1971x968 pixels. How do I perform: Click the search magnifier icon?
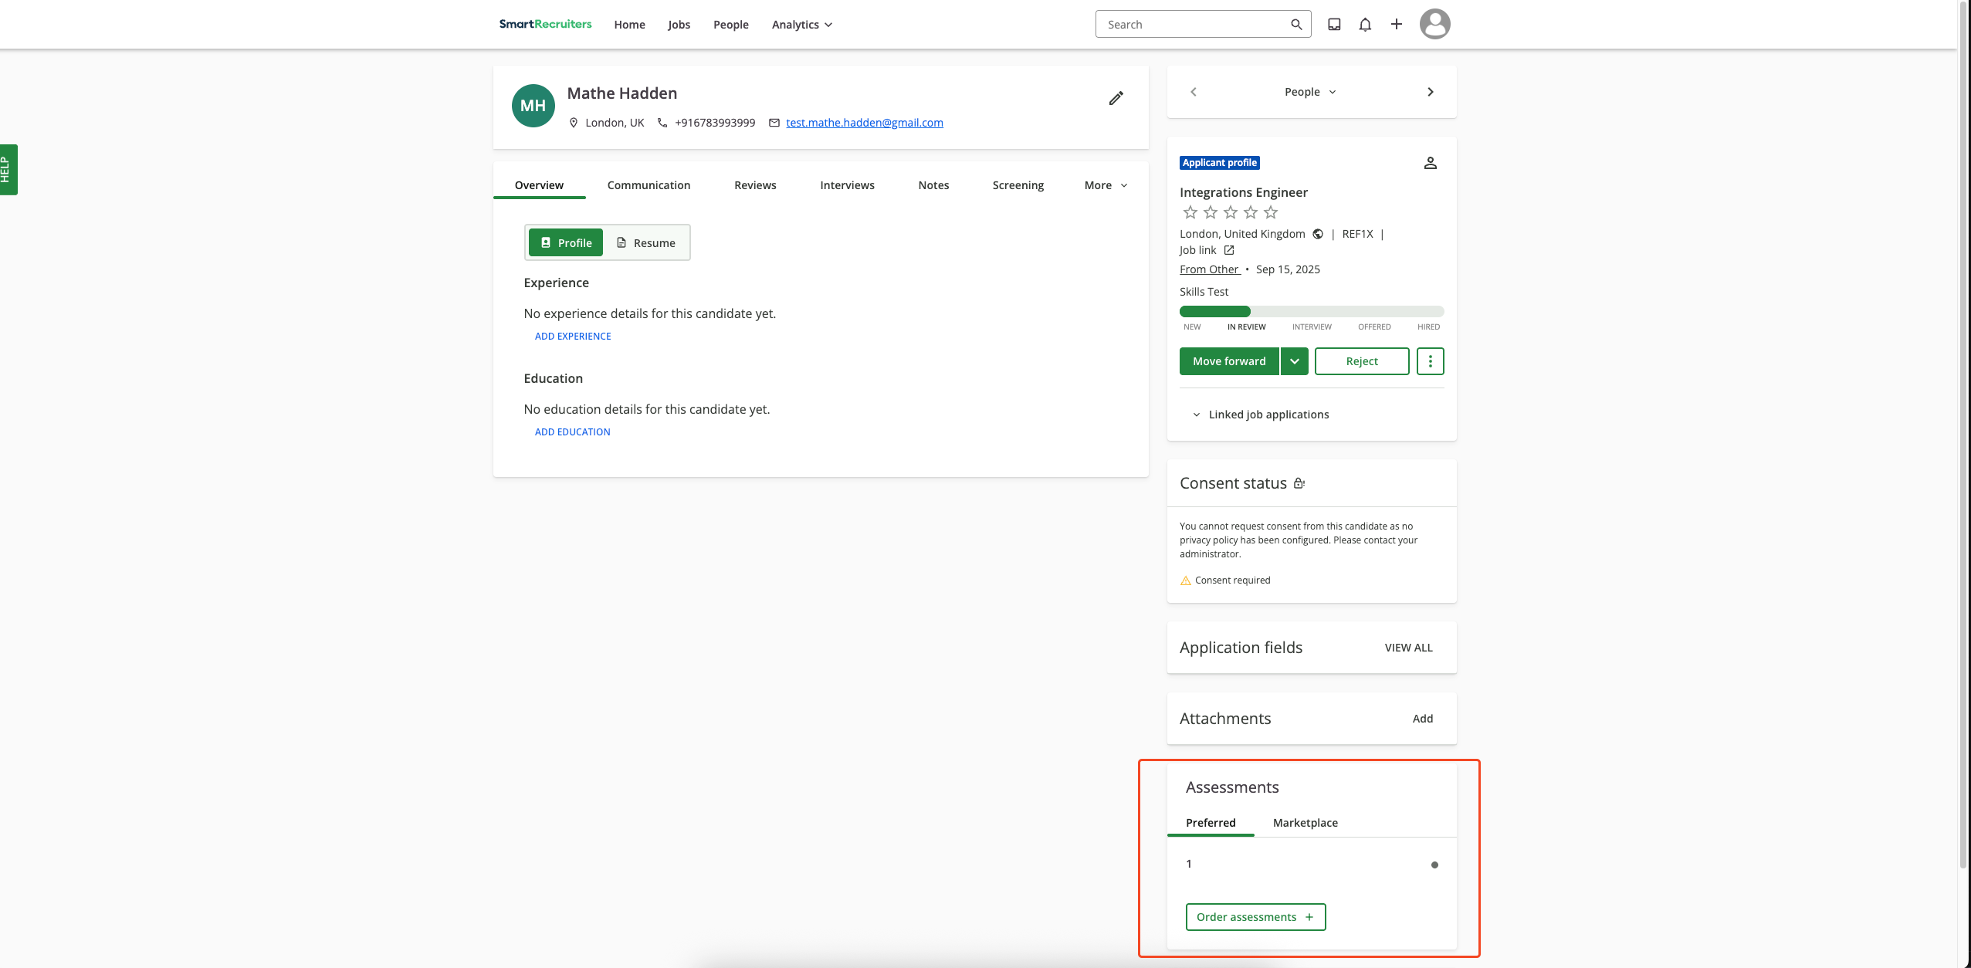pyautogui.click(x=1296, y=24)
